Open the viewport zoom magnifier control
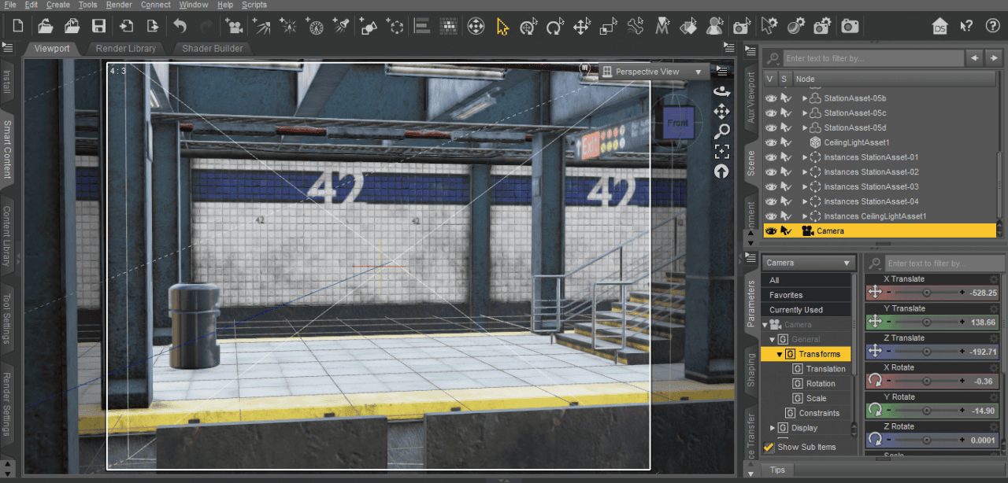Viewport: 1008px width, 483px height. [x=721, y=132]
